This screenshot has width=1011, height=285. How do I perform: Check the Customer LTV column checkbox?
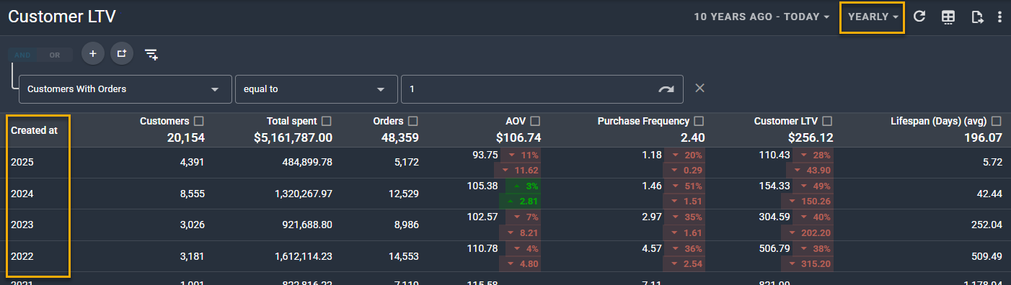(827, 121)
